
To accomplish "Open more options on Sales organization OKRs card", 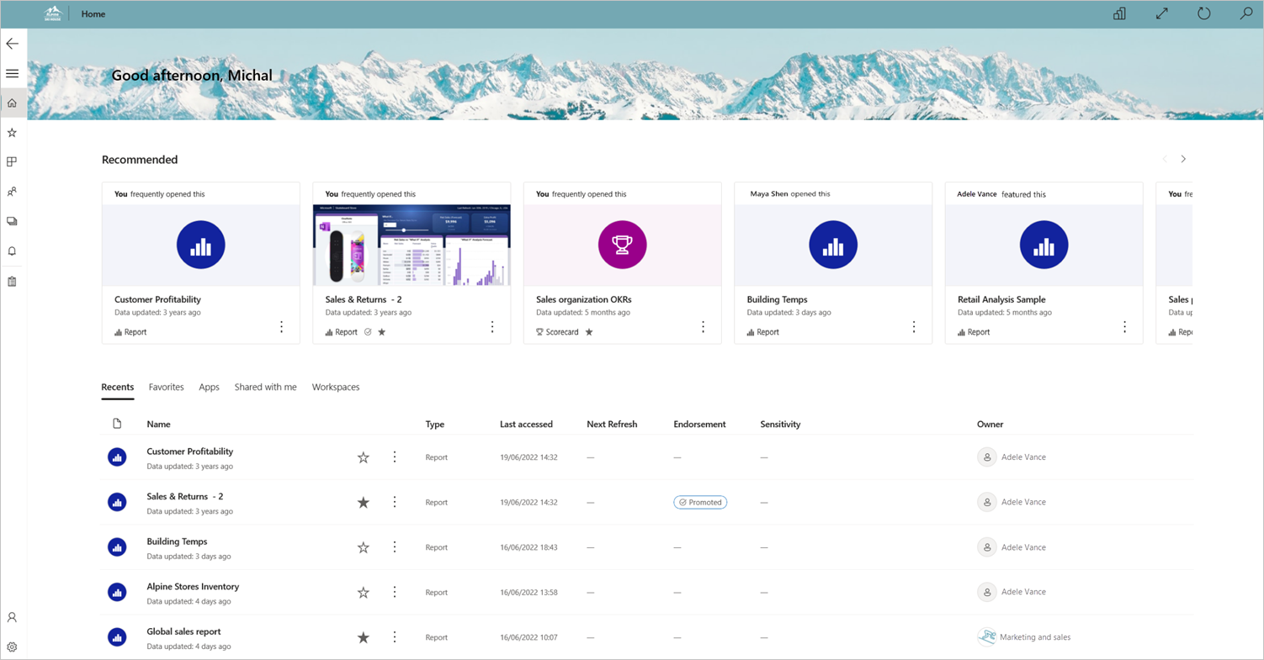I will tap(703, 327).
